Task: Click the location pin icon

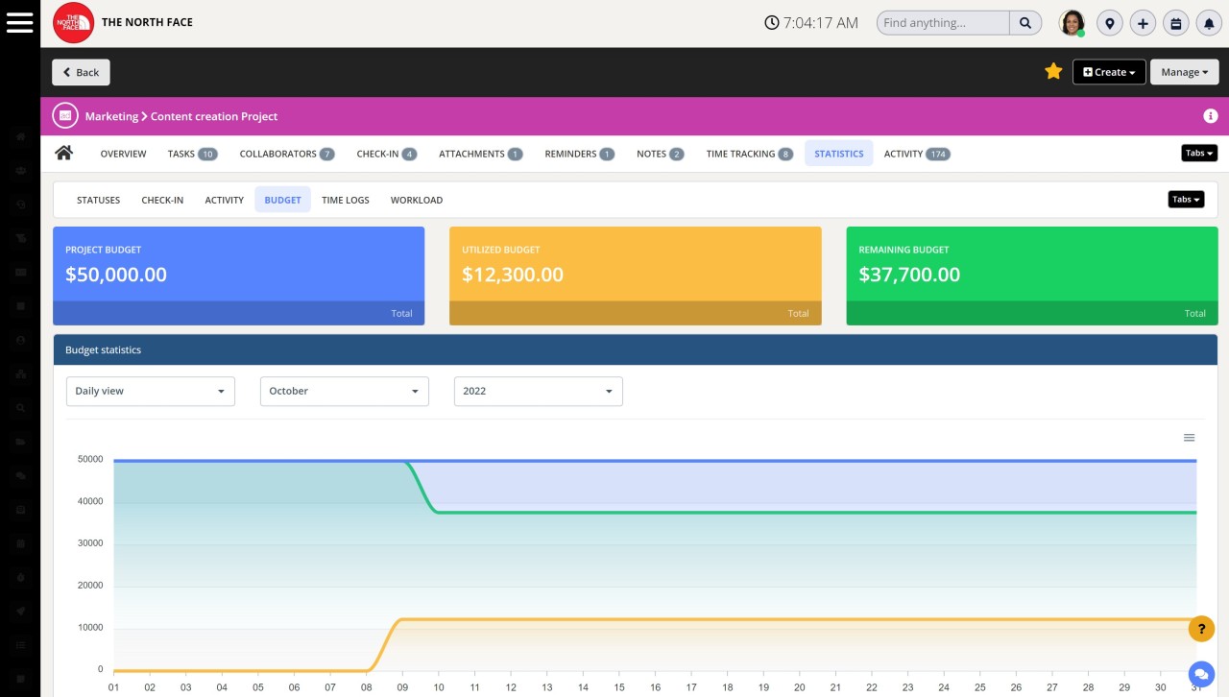Action: point(1109,22)
